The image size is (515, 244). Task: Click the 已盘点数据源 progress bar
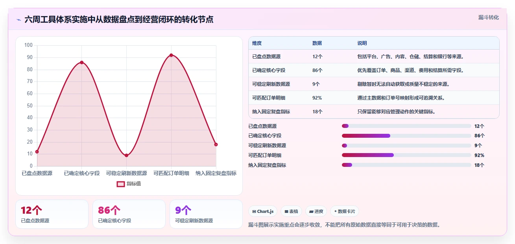(x=406, y=126)
